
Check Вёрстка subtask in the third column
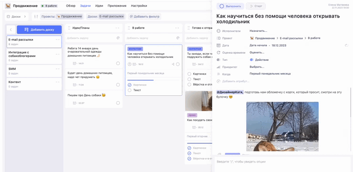[x=189, y=85]
